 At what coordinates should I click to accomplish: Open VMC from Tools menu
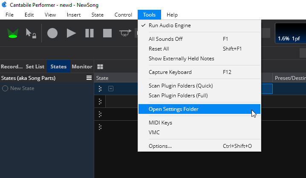coord(199,133)
